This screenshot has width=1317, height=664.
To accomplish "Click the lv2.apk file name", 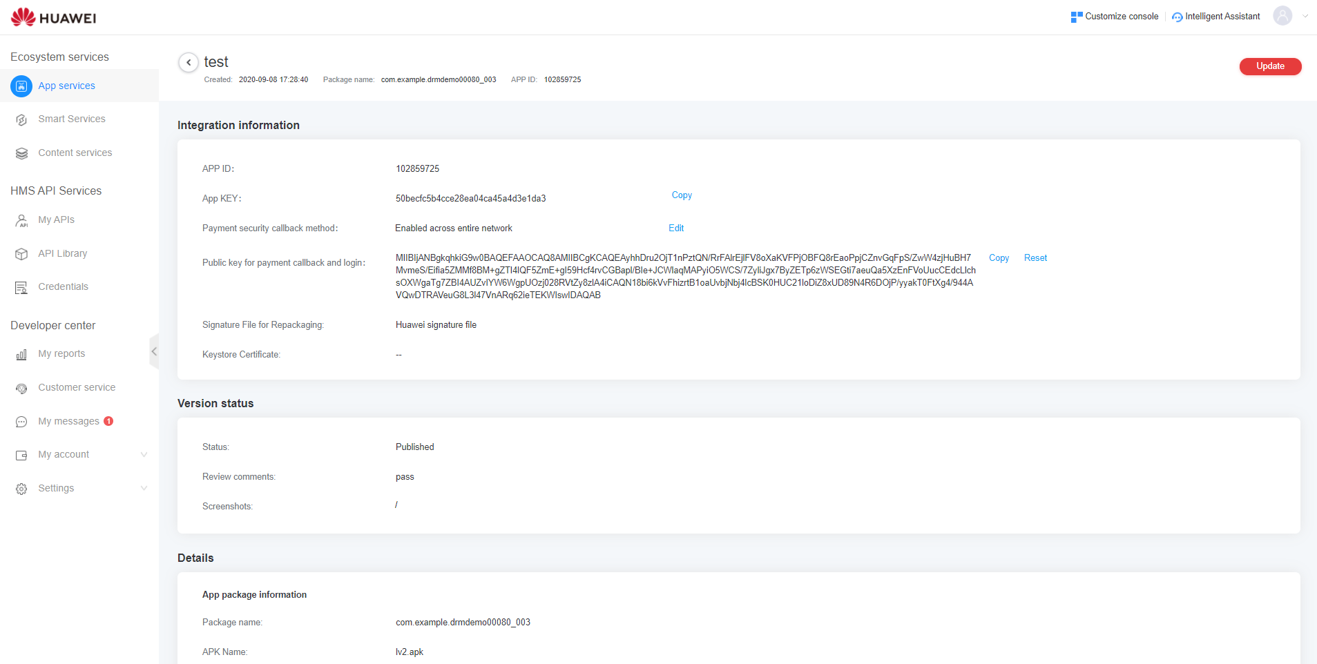I will coord(409,652).
